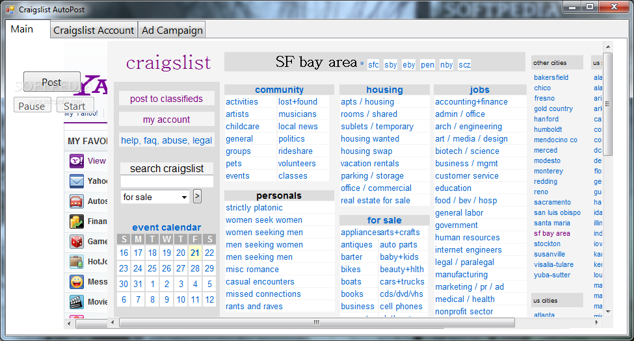634x341 pixels.
Task: Select day 31 in event calendar
Action: 138,284
